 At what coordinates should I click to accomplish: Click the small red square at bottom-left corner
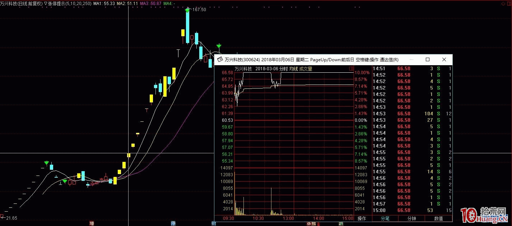pyautogui.click(x=1, y=217)
